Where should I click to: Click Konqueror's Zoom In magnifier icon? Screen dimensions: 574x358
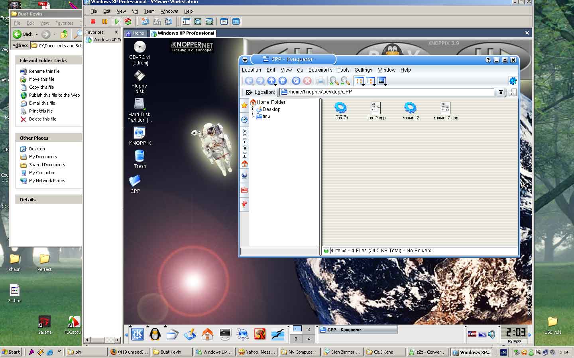pos(334,81)
